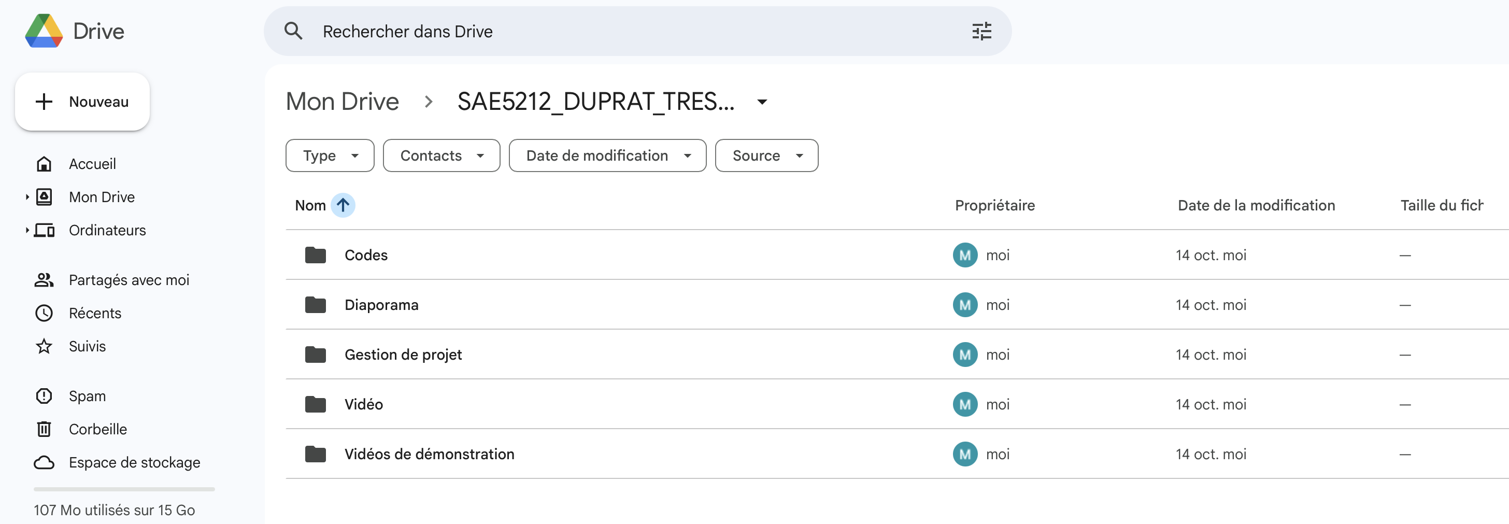The height and width of the screenshot is (524, 1509).
Task: Click inside the Rechercher dans Drive field
Action: tap(527, 31)
